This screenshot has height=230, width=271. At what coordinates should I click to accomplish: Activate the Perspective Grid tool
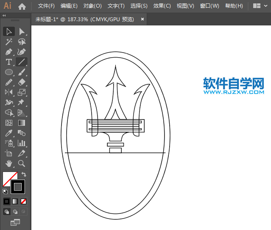[x=22, y=113]
